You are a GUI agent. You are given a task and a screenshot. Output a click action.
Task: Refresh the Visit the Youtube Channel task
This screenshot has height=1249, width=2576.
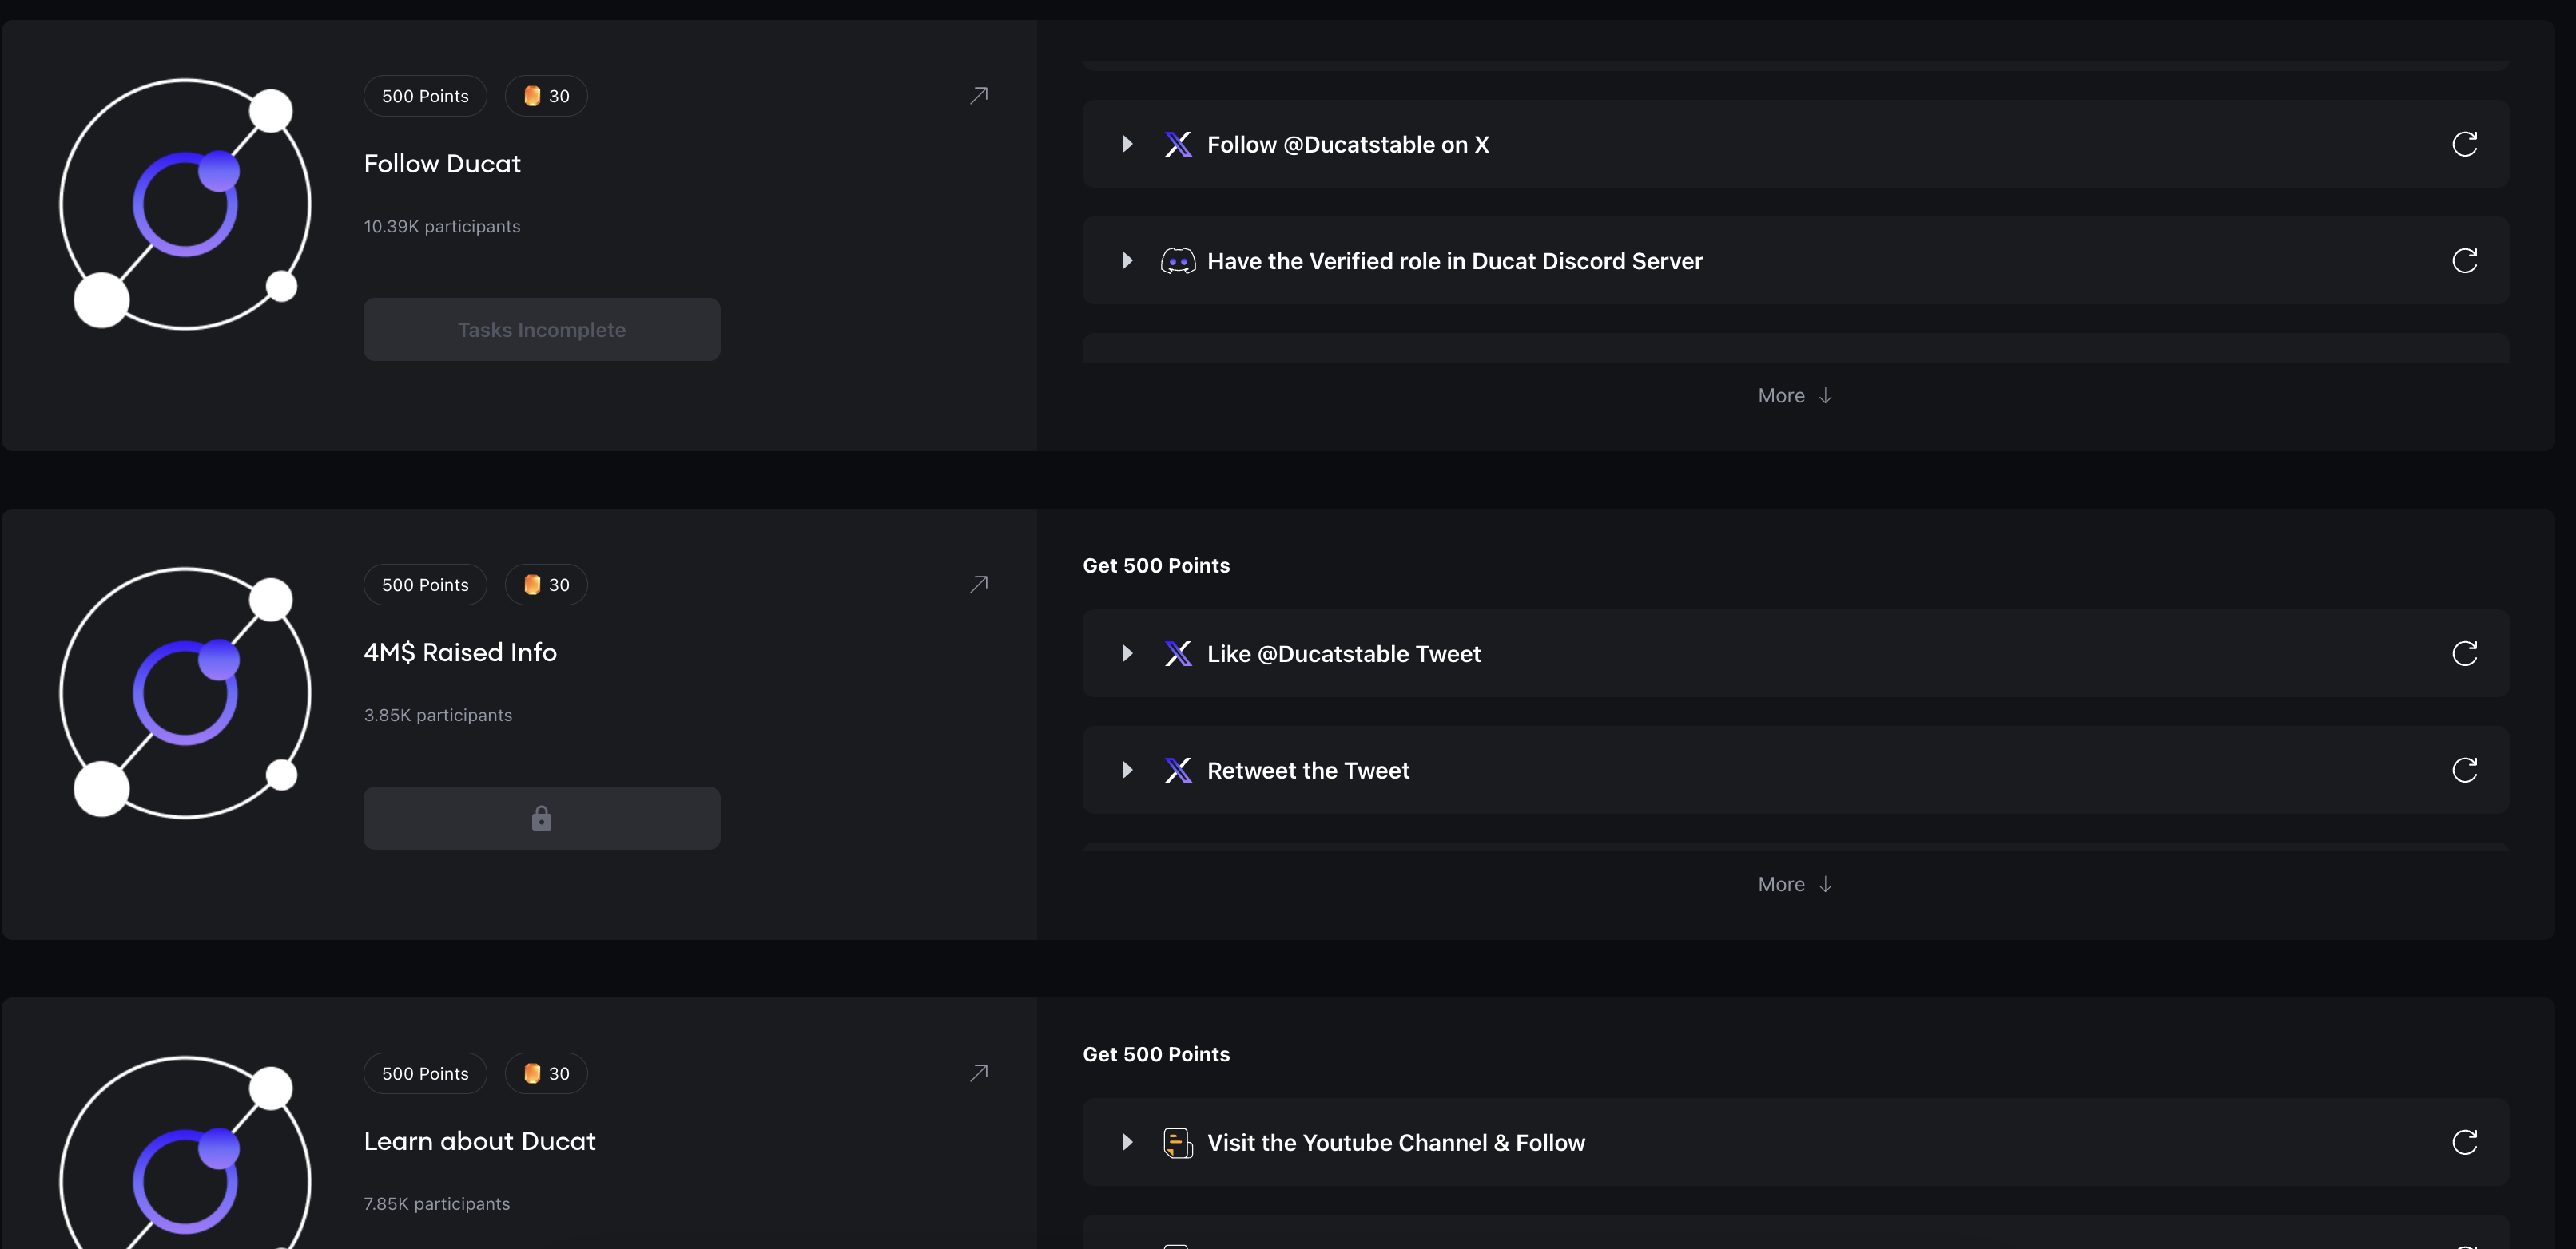[x=2464, y=1142]
